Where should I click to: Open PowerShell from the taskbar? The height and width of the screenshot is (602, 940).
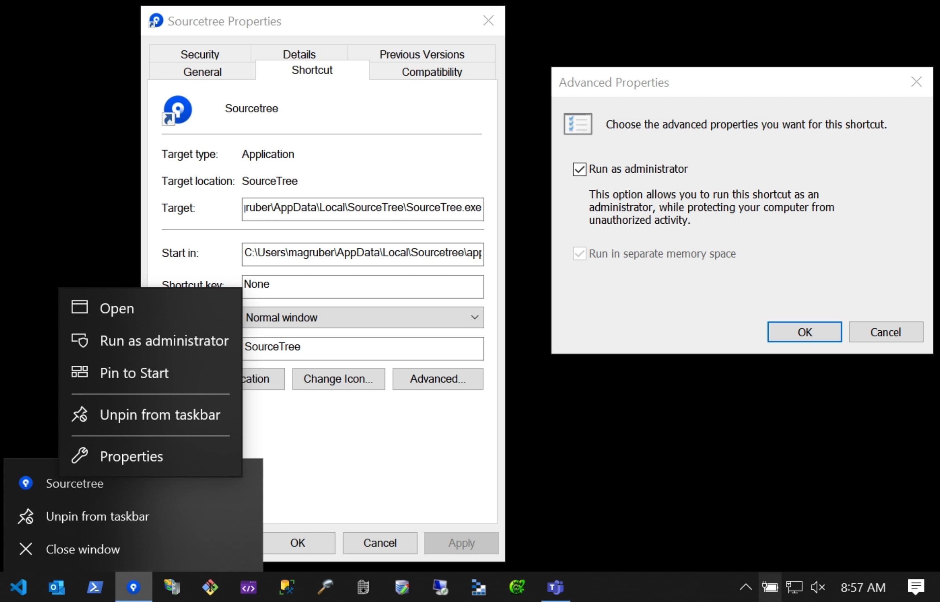click(x=95, y=587)
